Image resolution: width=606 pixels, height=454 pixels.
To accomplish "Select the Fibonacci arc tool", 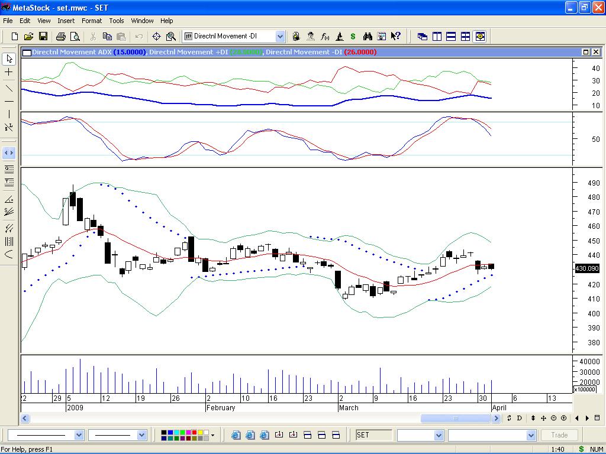I will coord(9,254).
